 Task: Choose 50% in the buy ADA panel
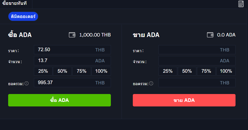pyautogui.click(x=62, y=71)
